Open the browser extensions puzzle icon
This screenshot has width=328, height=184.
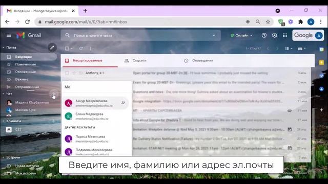301,21
